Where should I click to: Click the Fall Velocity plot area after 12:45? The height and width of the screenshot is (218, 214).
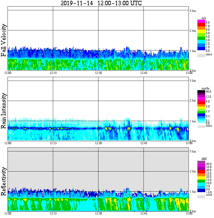click(x=166, y=38)
